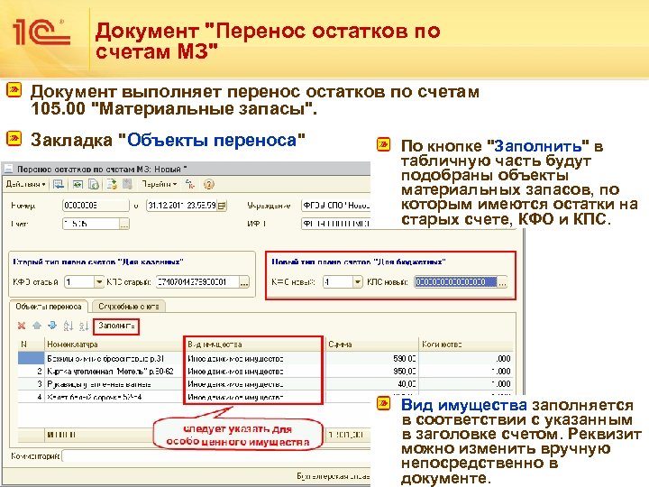
Task: Click the 950,00 sum cell
Action: pos(371,371)
